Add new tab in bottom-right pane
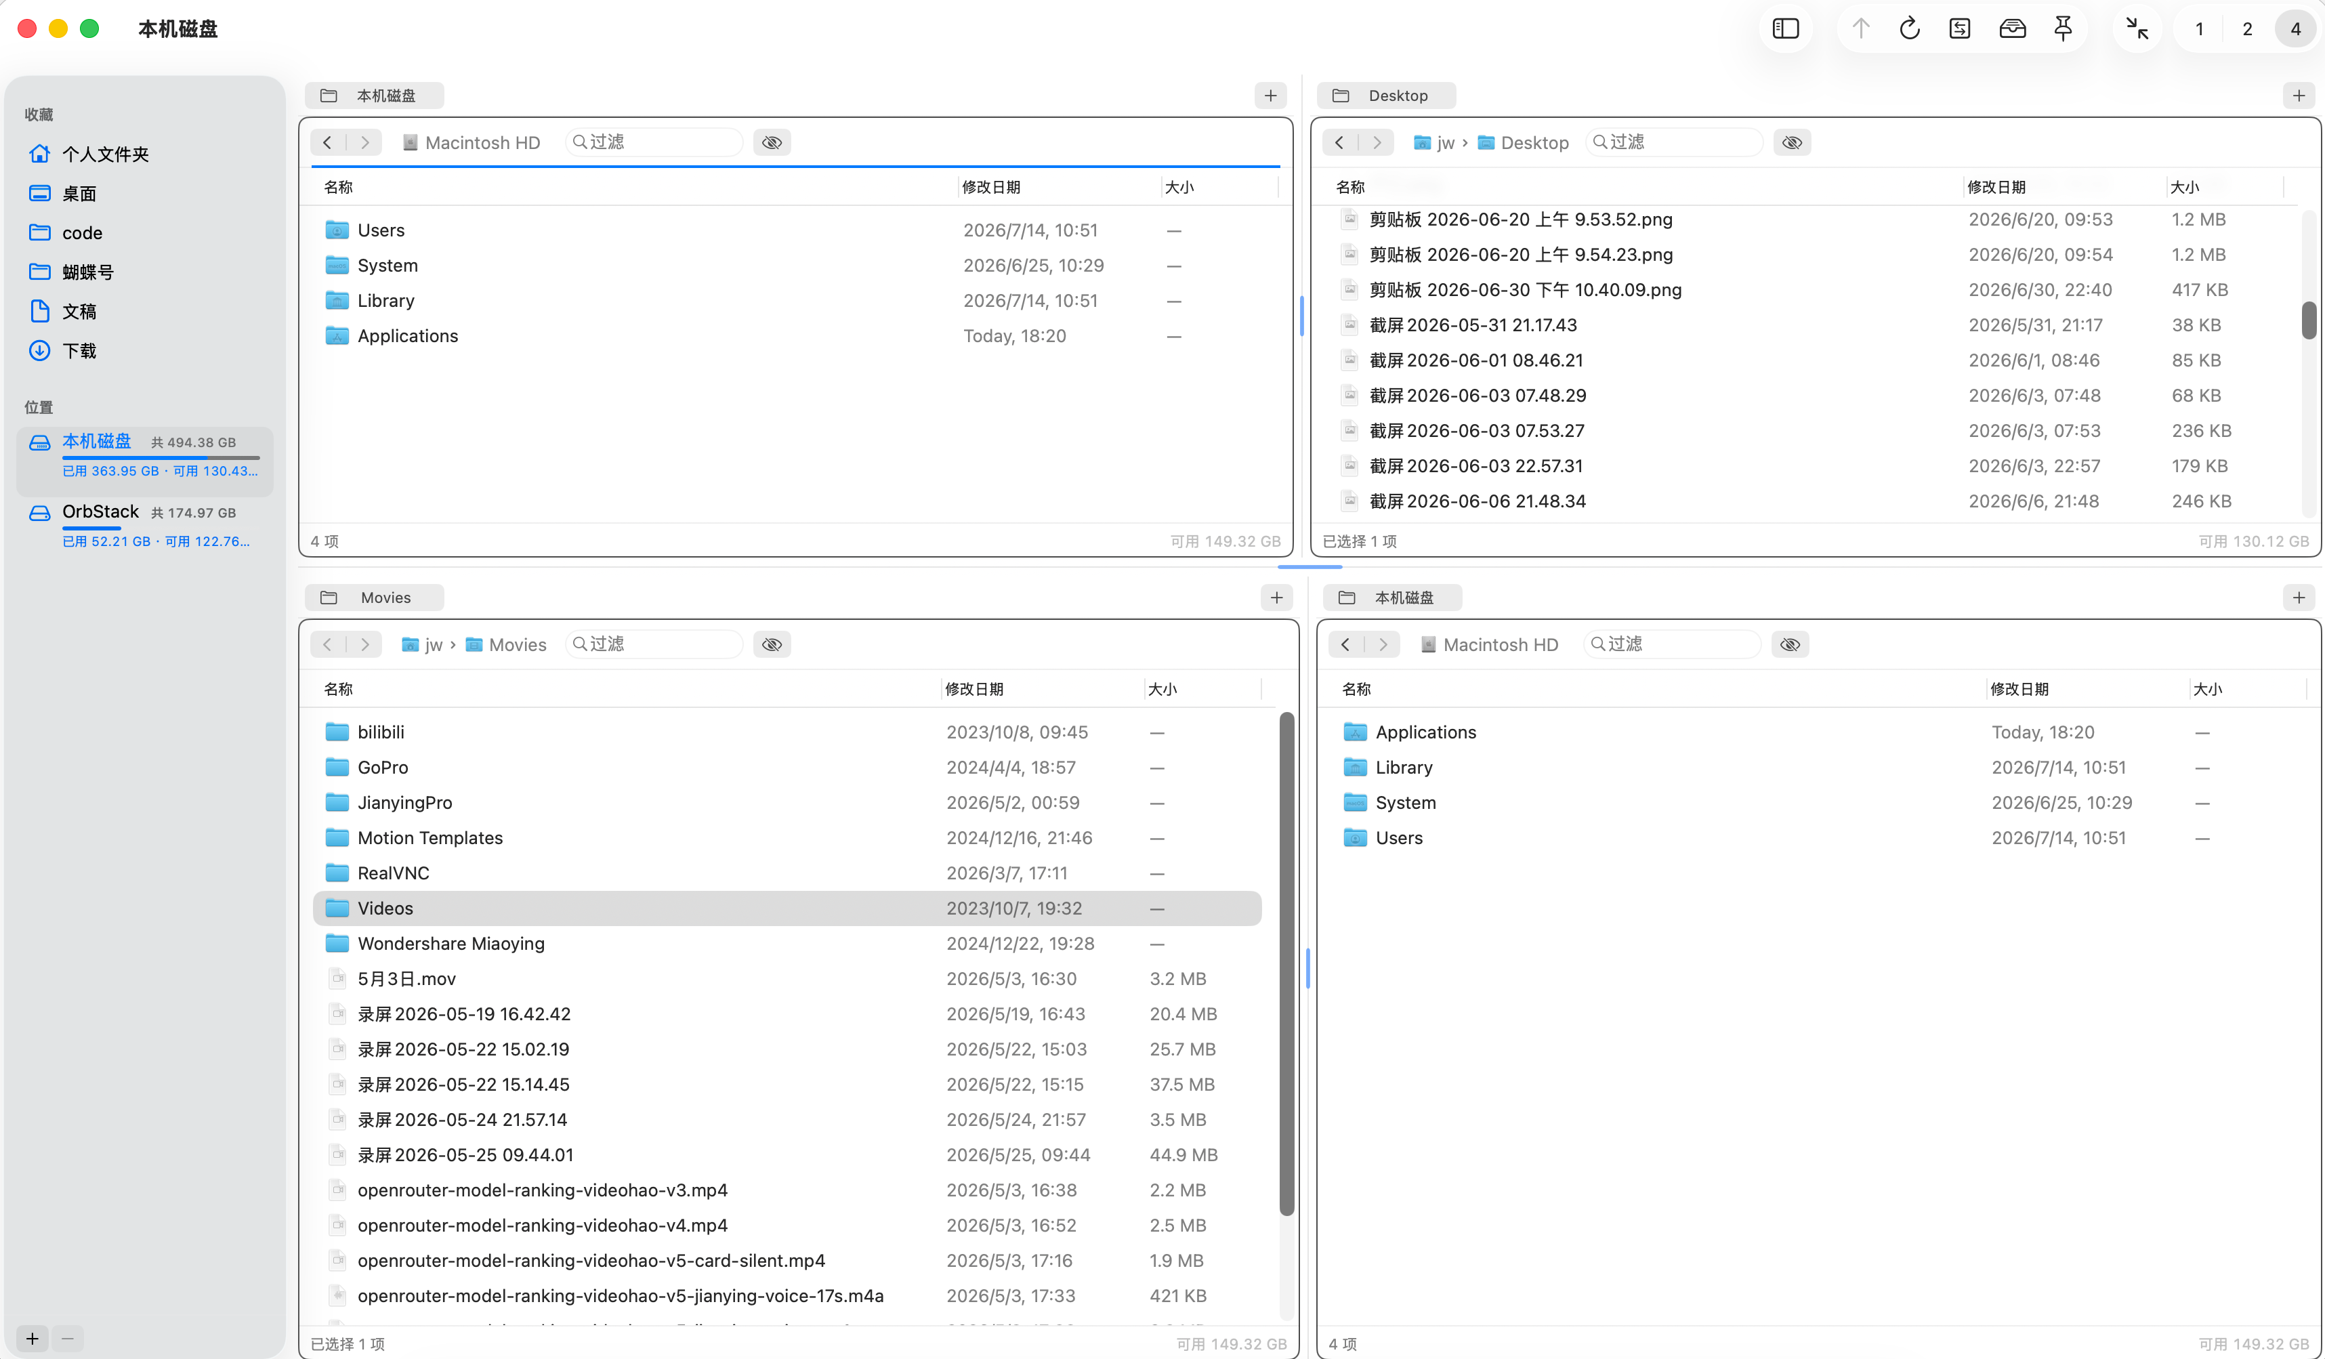The image size is (2325, 1359). 2299,597
